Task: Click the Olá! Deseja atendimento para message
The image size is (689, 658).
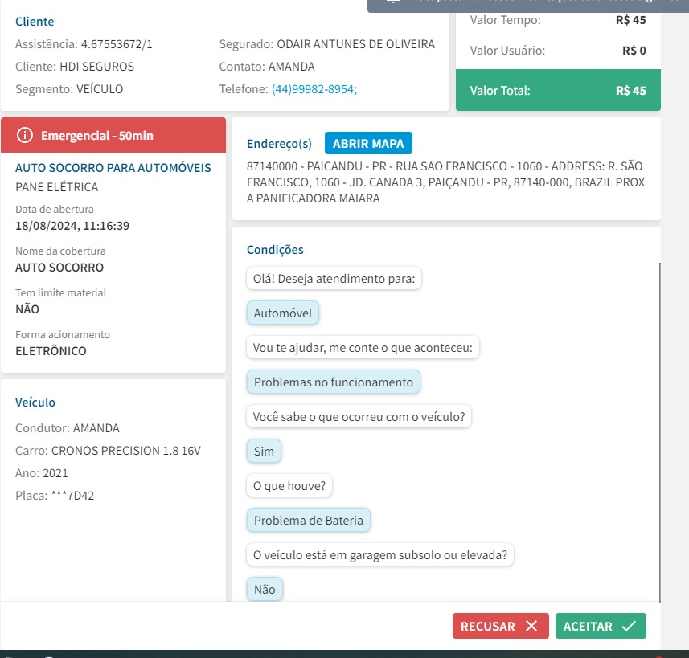Action: (x=334, y=279)
